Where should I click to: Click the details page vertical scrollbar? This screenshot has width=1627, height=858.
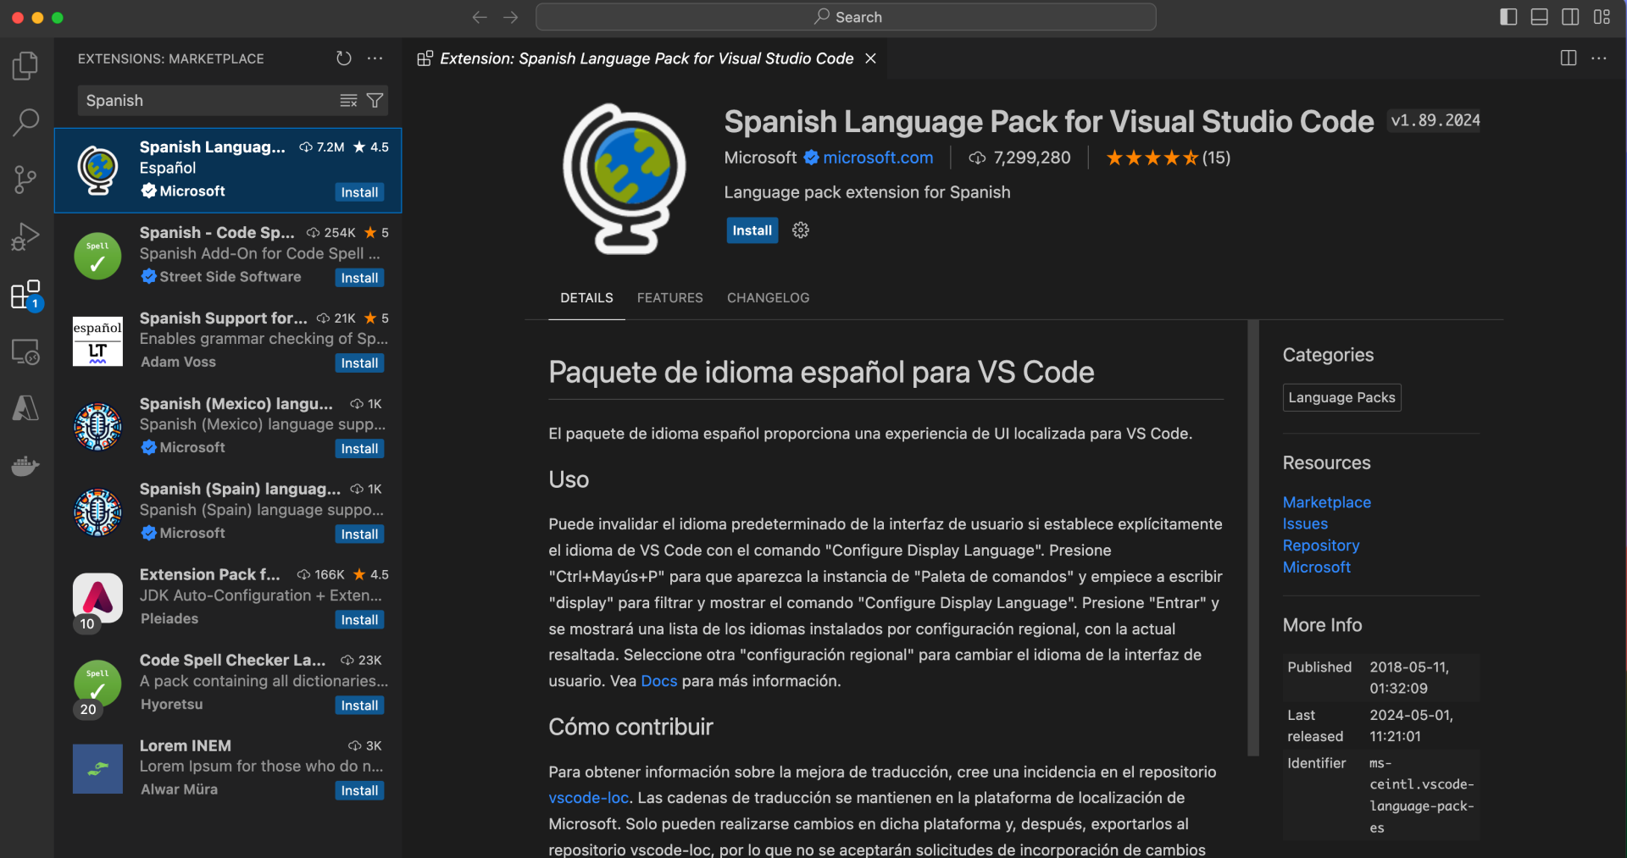pos(1253,538)
